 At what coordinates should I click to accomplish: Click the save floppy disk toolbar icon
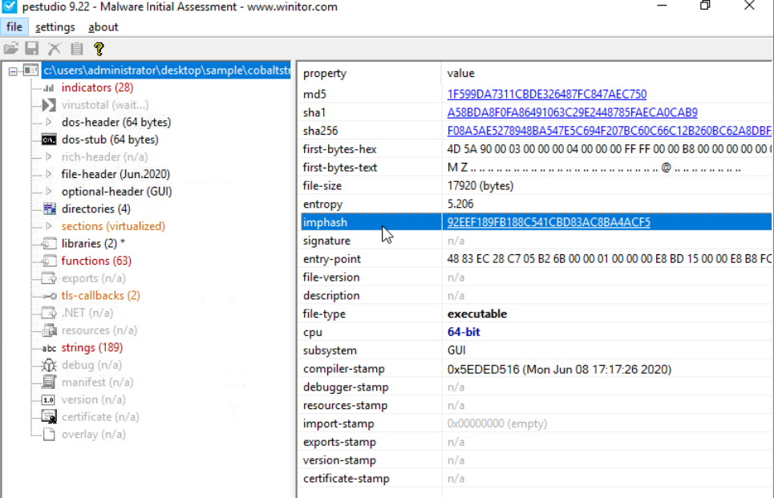(33, 48)
